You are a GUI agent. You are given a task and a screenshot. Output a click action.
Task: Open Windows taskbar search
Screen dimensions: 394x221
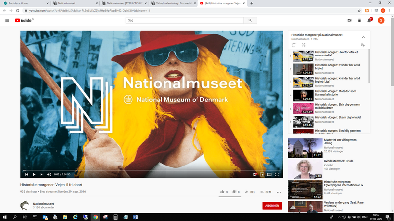point(15,217)
